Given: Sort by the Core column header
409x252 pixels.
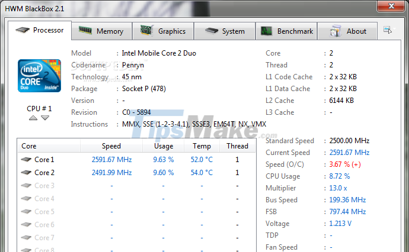Looking at the screenshot, I should tap(49, 146).
